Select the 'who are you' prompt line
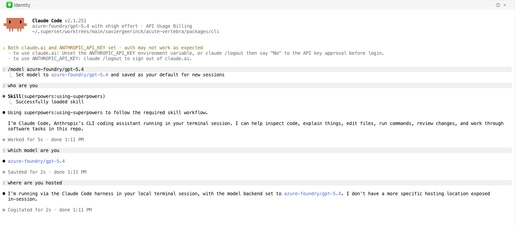 (x=257, y=85)
